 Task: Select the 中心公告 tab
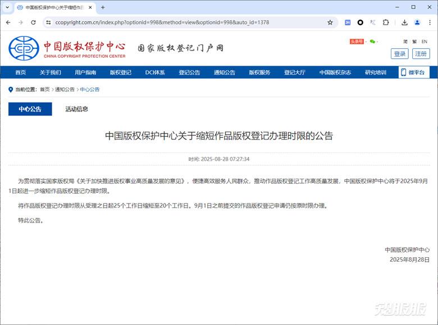coord(30,109)
